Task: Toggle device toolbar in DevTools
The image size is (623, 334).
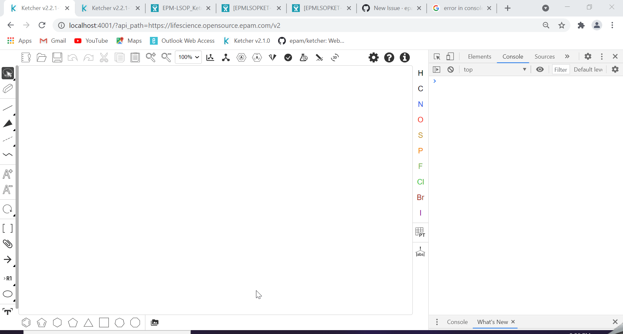Action: click(450, 57)
